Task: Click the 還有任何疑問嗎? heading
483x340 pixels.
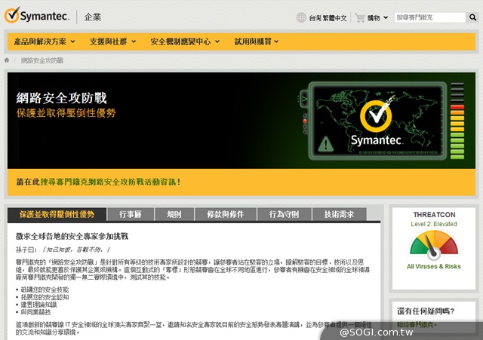Action: 426,311
